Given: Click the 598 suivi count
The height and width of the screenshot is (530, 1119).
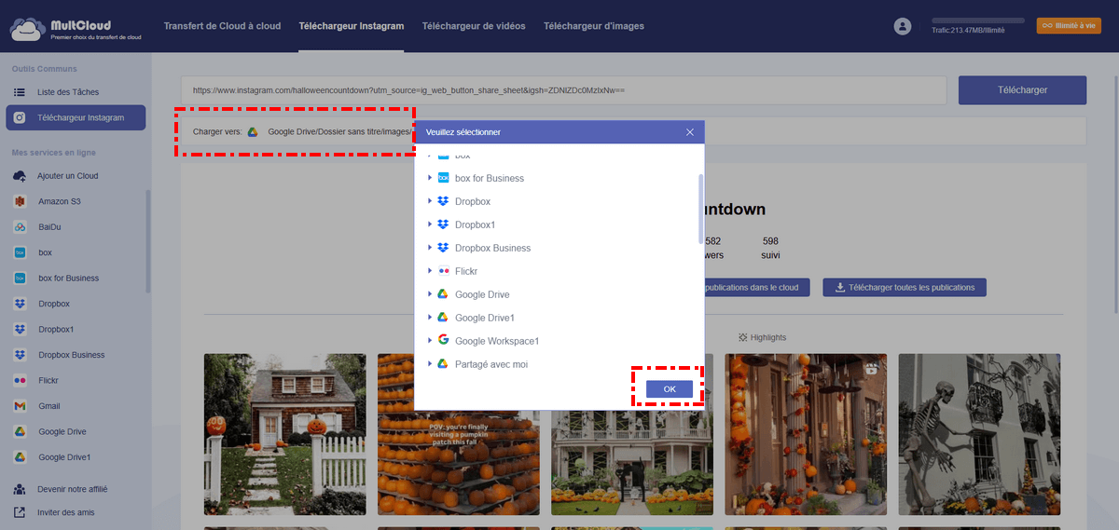Looking at the screenshot, I should (770, 248).
